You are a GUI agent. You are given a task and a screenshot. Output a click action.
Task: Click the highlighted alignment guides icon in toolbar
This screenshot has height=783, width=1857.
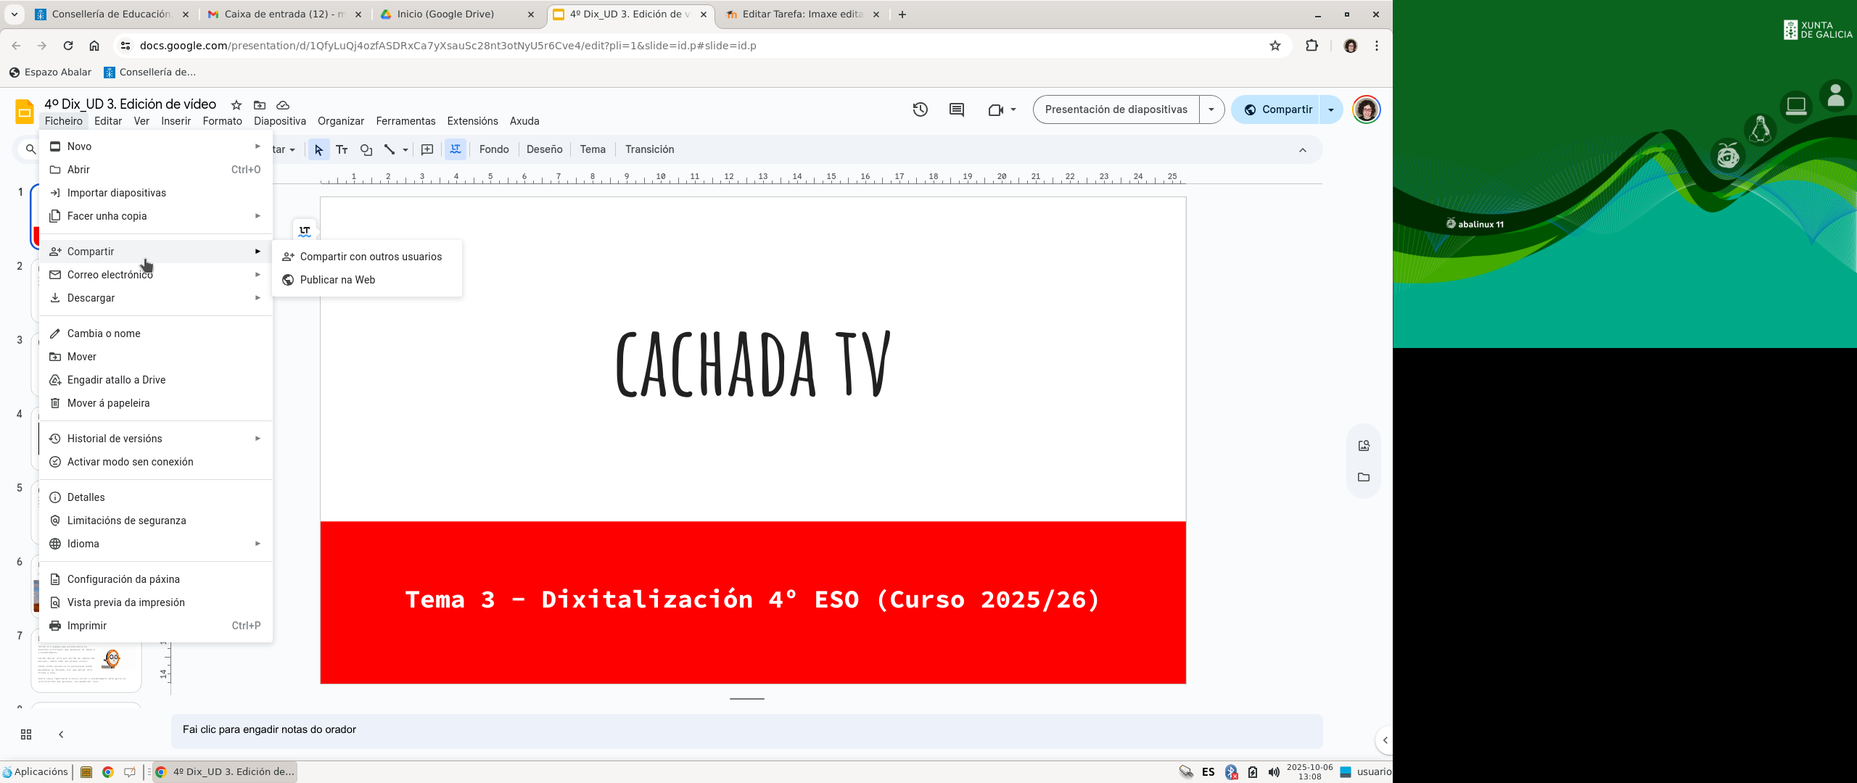(456, 149)
